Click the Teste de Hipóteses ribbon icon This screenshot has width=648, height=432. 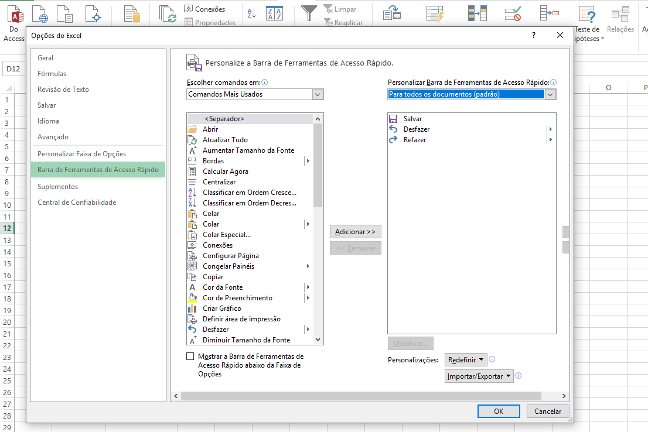tap(587, 13)
